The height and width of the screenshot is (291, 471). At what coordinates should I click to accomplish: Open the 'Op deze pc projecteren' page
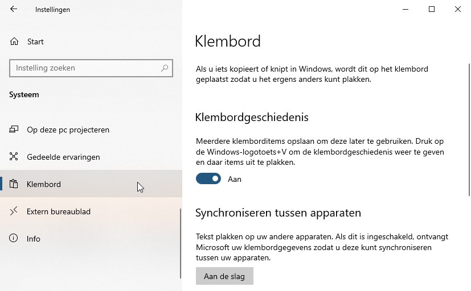pos(68,130)
